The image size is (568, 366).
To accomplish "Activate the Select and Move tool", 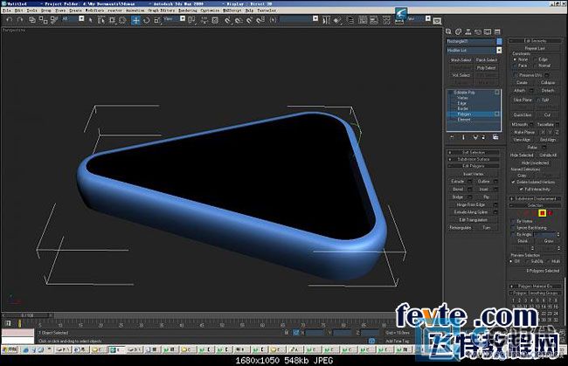I will [x=135, y=20].
